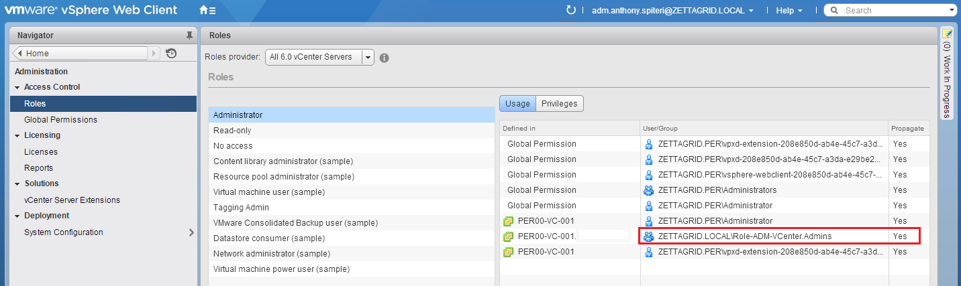
Task: Expand System Configuration arrow
Action: coord(191,232)
